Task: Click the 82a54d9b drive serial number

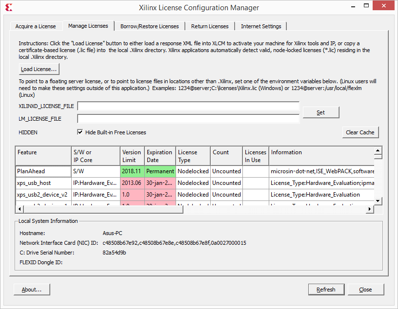Action: pyautogui.click(x=114, y=253)
